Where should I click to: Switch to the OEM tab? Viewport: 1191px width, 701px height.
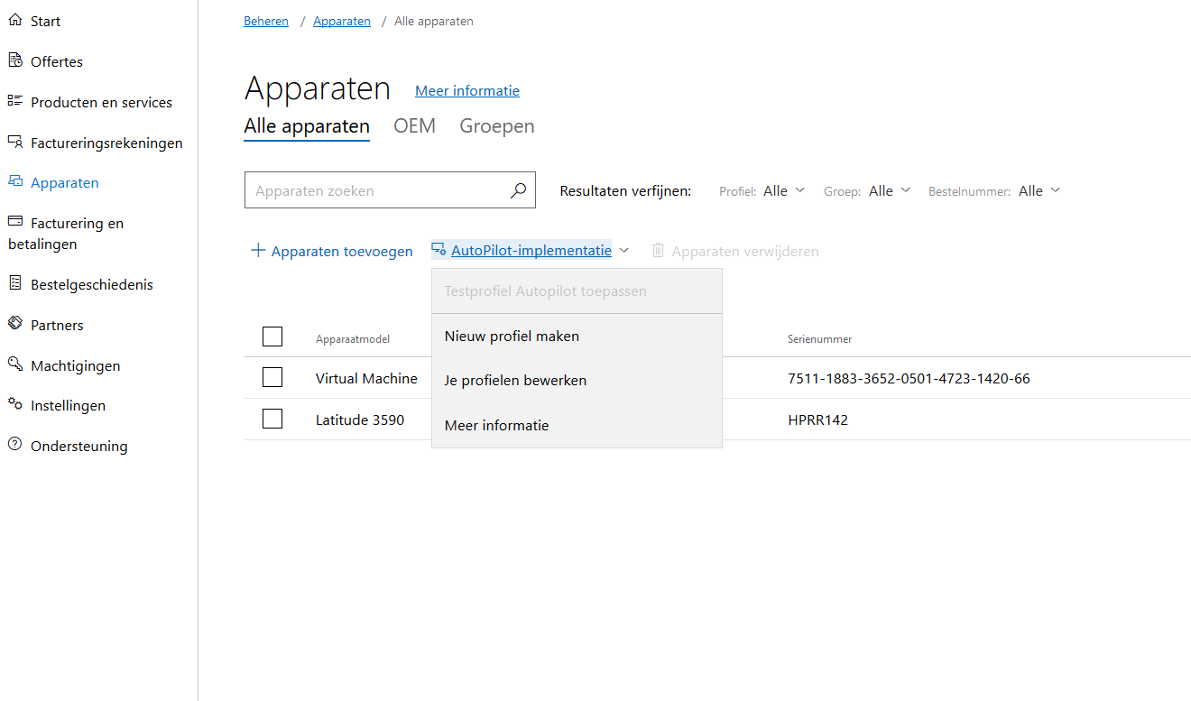[x=415, y=126]
